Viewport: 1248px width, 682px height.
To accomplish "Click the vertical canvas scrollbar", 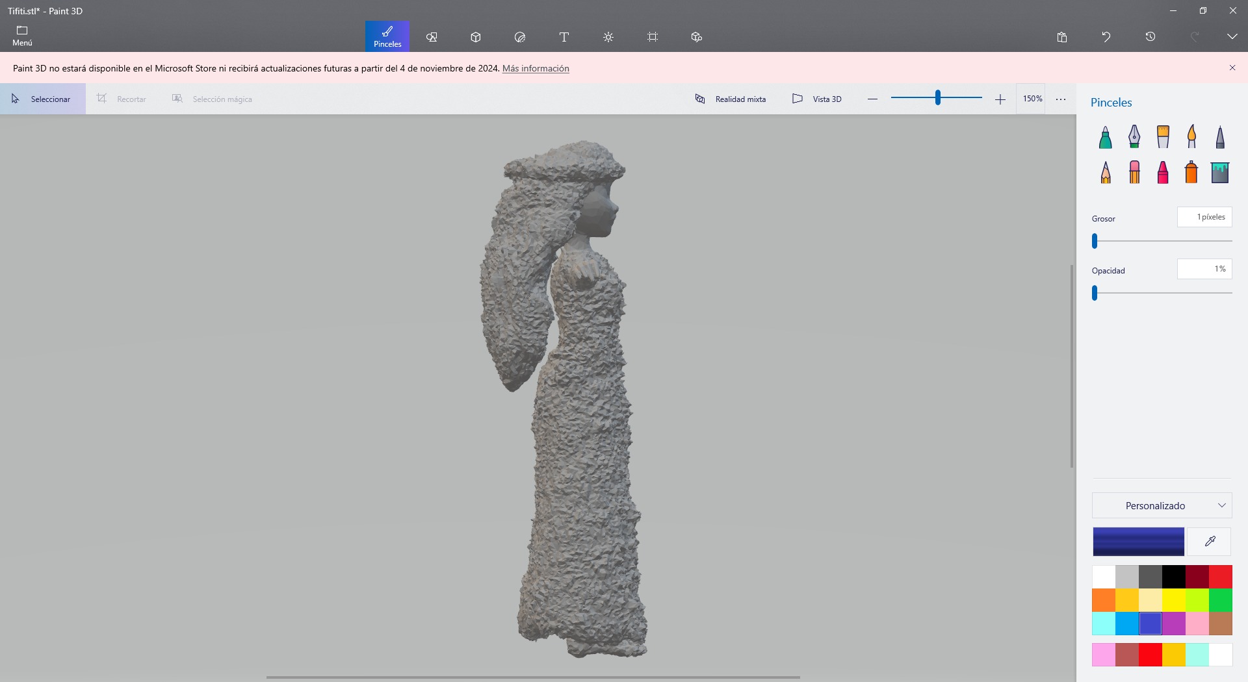I will [1072, 366].
